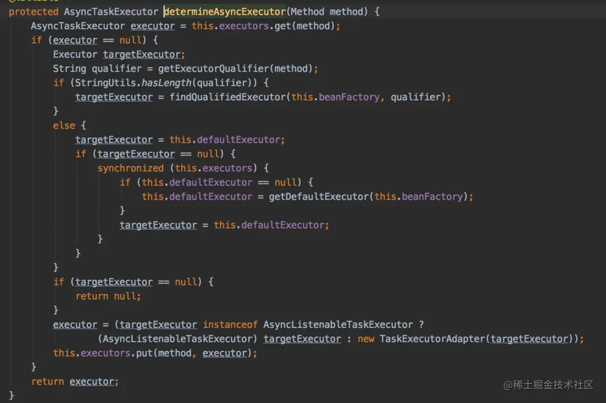Click the executors.put call line
606x403 pixels.
pyautogui.click(x=155, y=353)
